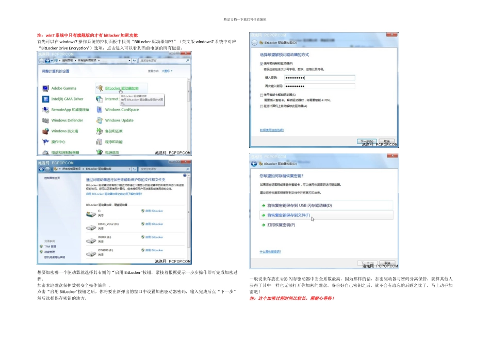This screenshot has width=490, height=346.
Task: Click 控制面板 breadcrumb in address bar
Action: point(68,61)
